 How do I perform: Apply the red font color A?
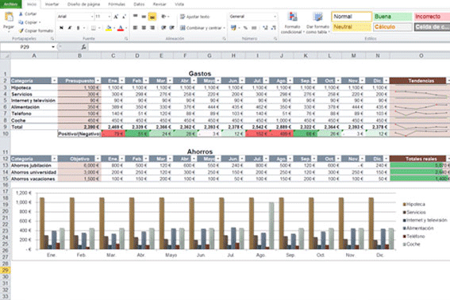click(x=121, y=28)
